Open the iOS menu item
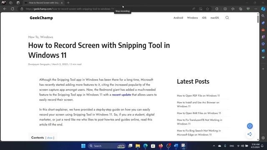Screen dimensions: 267x150 coord(204,17)
